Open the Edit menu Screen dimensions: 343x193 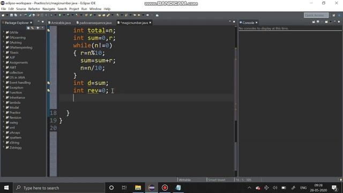[x=11, y=9]
